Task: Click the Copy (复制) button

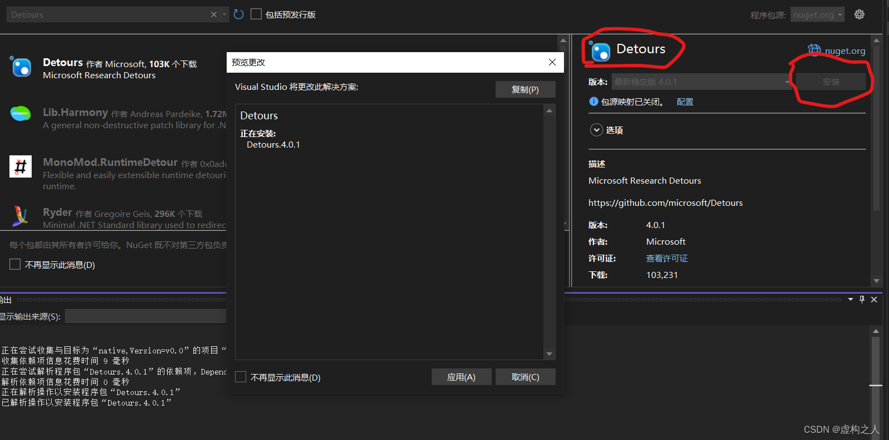Action: tap(525, 89)
